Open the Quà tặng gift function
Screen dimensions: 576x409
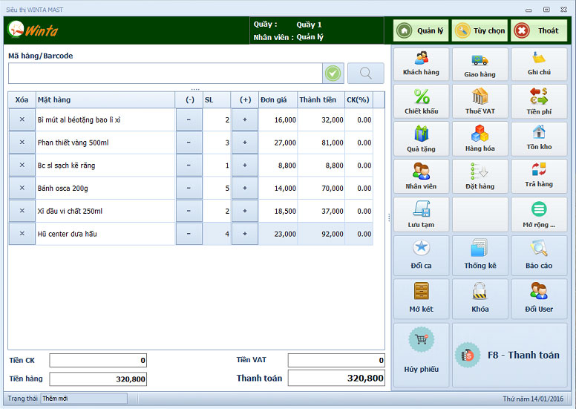click(x=421, y=139)
